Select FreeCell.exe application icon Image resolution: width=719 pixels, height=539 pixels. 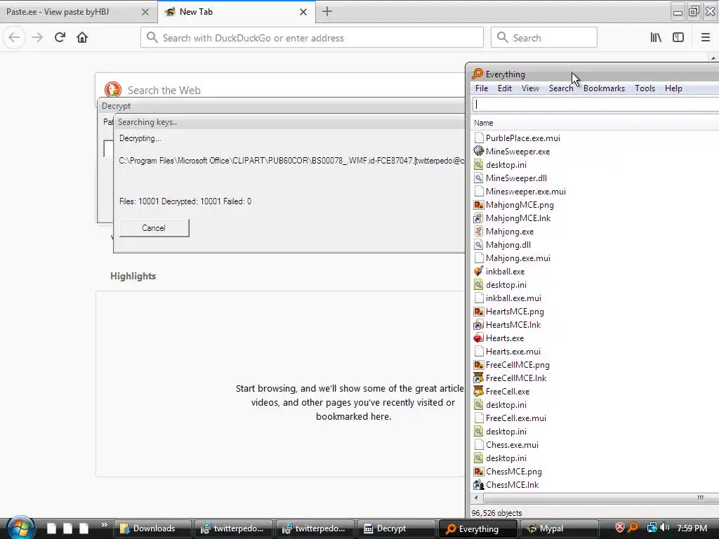click(479, 392)
